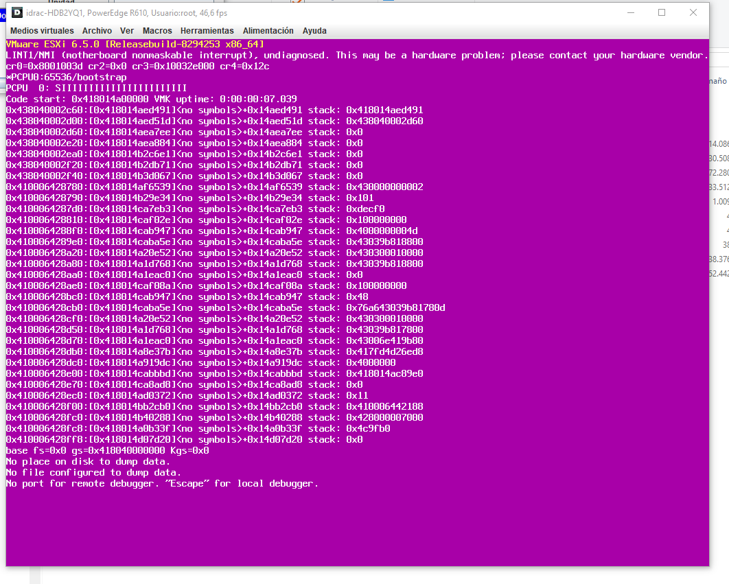Click 'No file configured to dump data.'

(93, 473)
